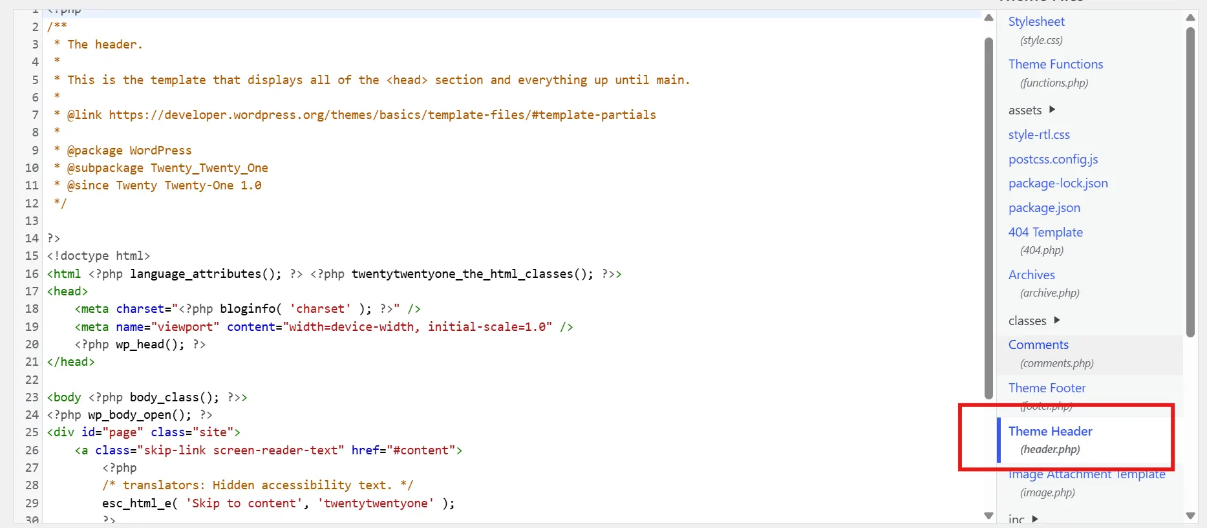This screenshot has height=528, width=1207.
Task: Open the Theme Footer file
Action: pos(1047,388)
